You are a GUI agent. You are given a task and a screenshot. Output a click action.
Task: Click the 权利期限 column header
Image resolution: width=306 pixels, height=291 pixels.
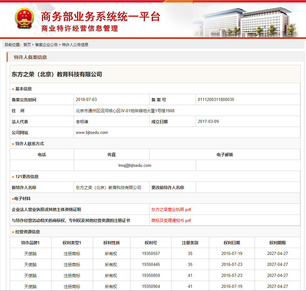(277, 243)
